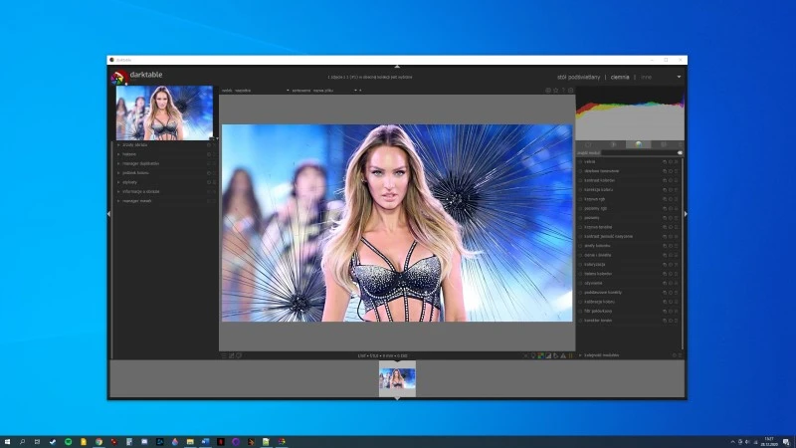Image resolution: width=796 pixels, height=448 pixels.
Task: Click the active modules power group icon
Action: click(613, 144)
